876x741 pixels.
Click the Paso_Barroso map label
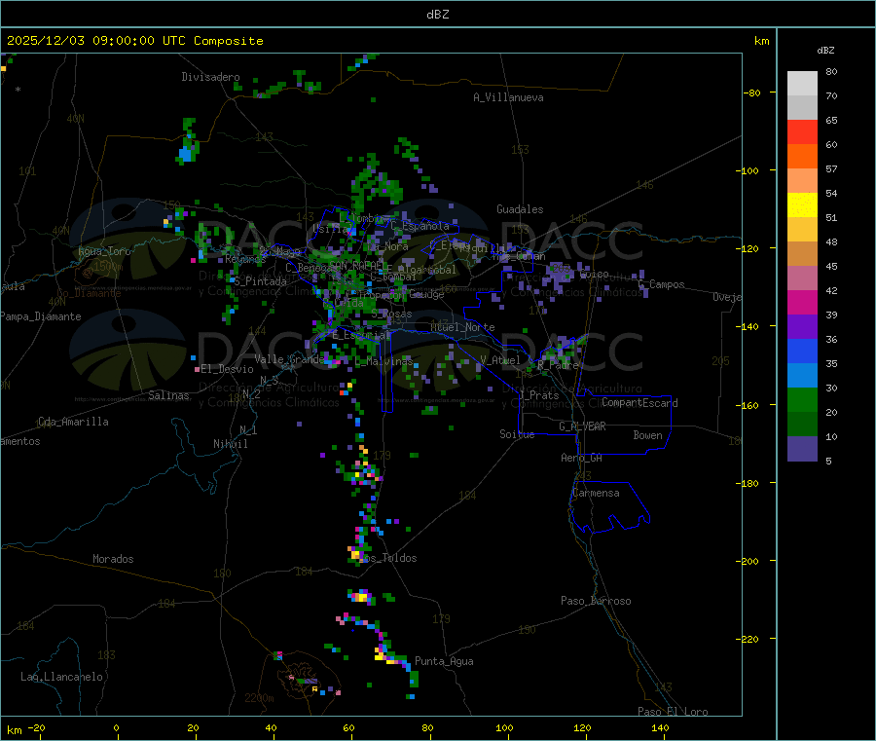[x=596, y=601]
